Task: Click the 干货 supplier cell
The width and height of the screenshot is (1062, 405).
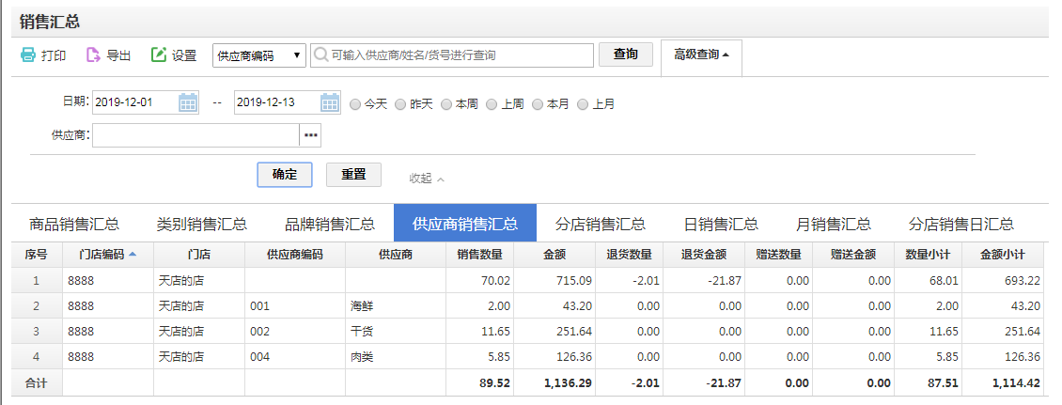Action: pos(396,331)
